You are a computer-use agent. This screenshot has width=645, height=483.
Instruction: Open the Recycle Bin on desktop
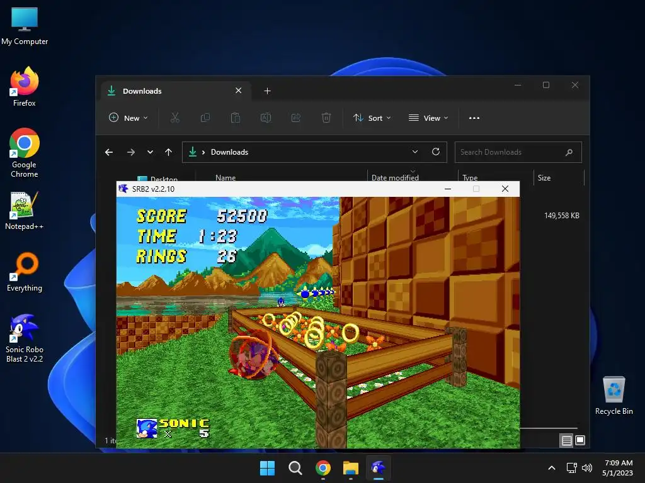pyautogui.click(x=614, y=396)
